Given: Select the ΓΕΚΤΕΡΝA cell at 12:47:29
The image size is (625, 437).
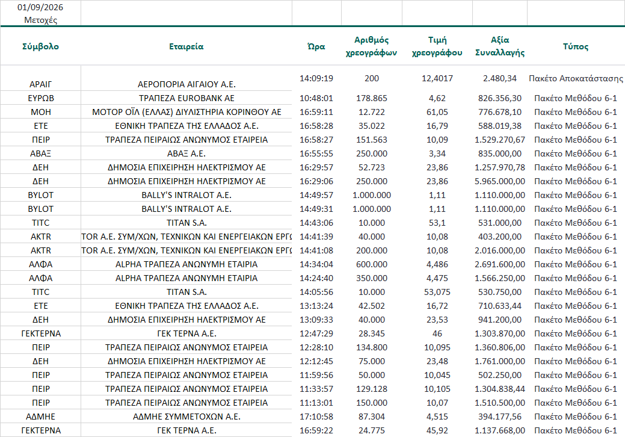Looking at the screenshot, I should (41, 333).
